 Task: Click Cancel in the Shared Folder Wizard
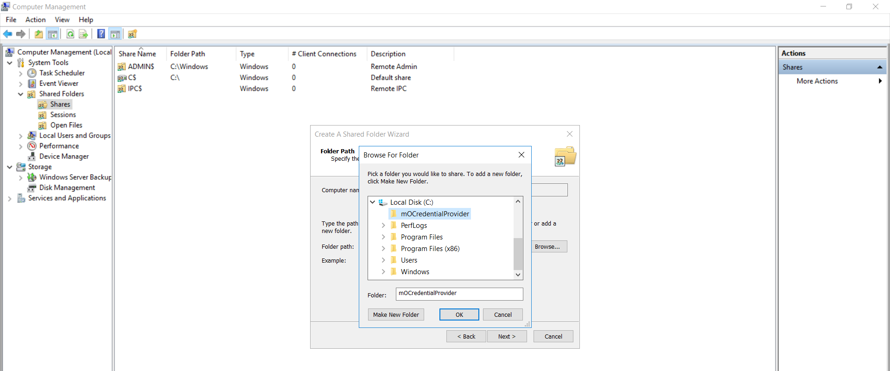pos(553,336)
